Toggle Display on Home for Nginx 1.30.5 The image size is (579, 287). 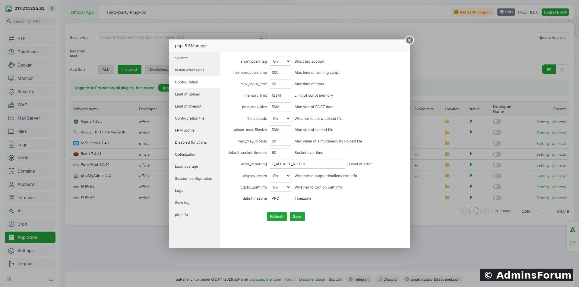click(x=497, y=122)
